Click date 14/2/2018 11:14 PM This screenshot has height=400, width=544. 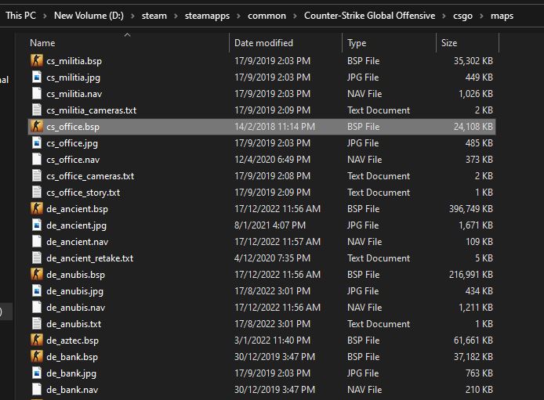pos(275,127)
